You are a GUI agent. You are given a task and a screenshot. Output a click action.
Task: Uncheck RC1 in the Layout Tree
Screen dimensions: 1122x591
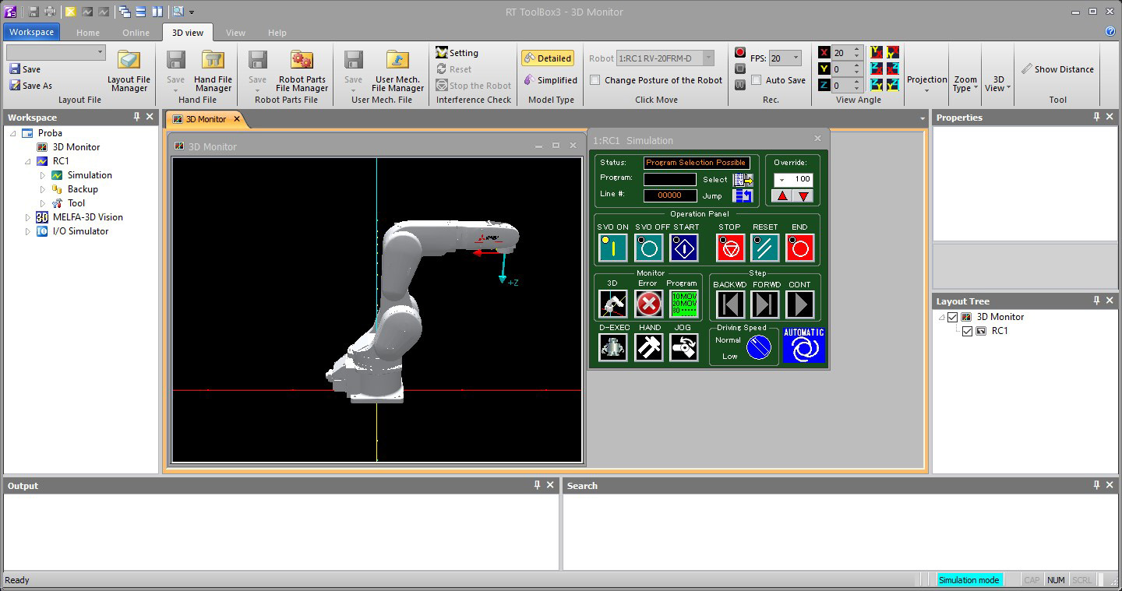click(x=968, y=331)
